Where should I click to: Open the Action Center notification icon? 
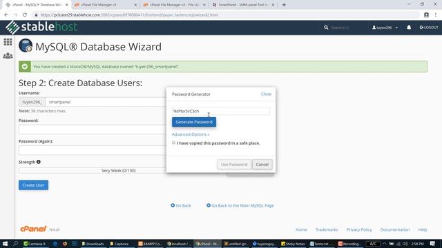[432, 244]
